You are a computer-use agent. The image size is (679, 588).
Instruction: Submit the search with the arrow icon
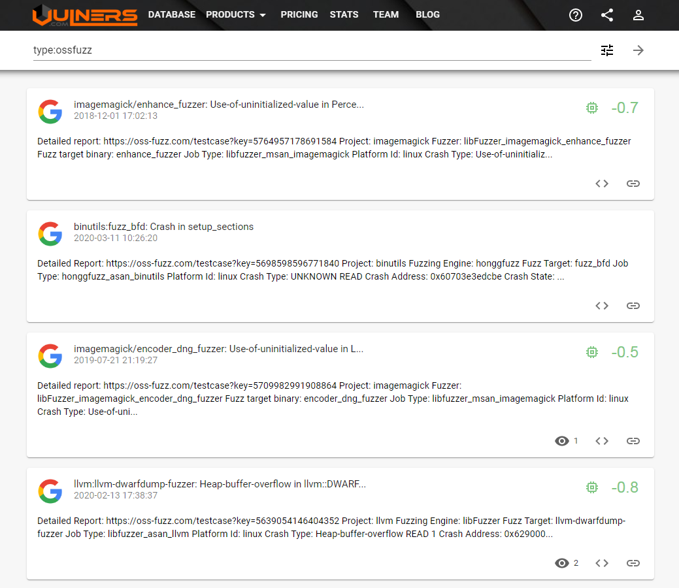pos(638,50)
